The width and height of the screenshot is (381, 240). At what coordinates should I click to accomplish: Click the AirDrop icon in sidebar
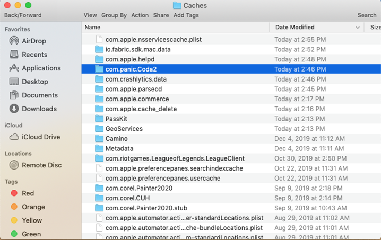tap(14, 41)
